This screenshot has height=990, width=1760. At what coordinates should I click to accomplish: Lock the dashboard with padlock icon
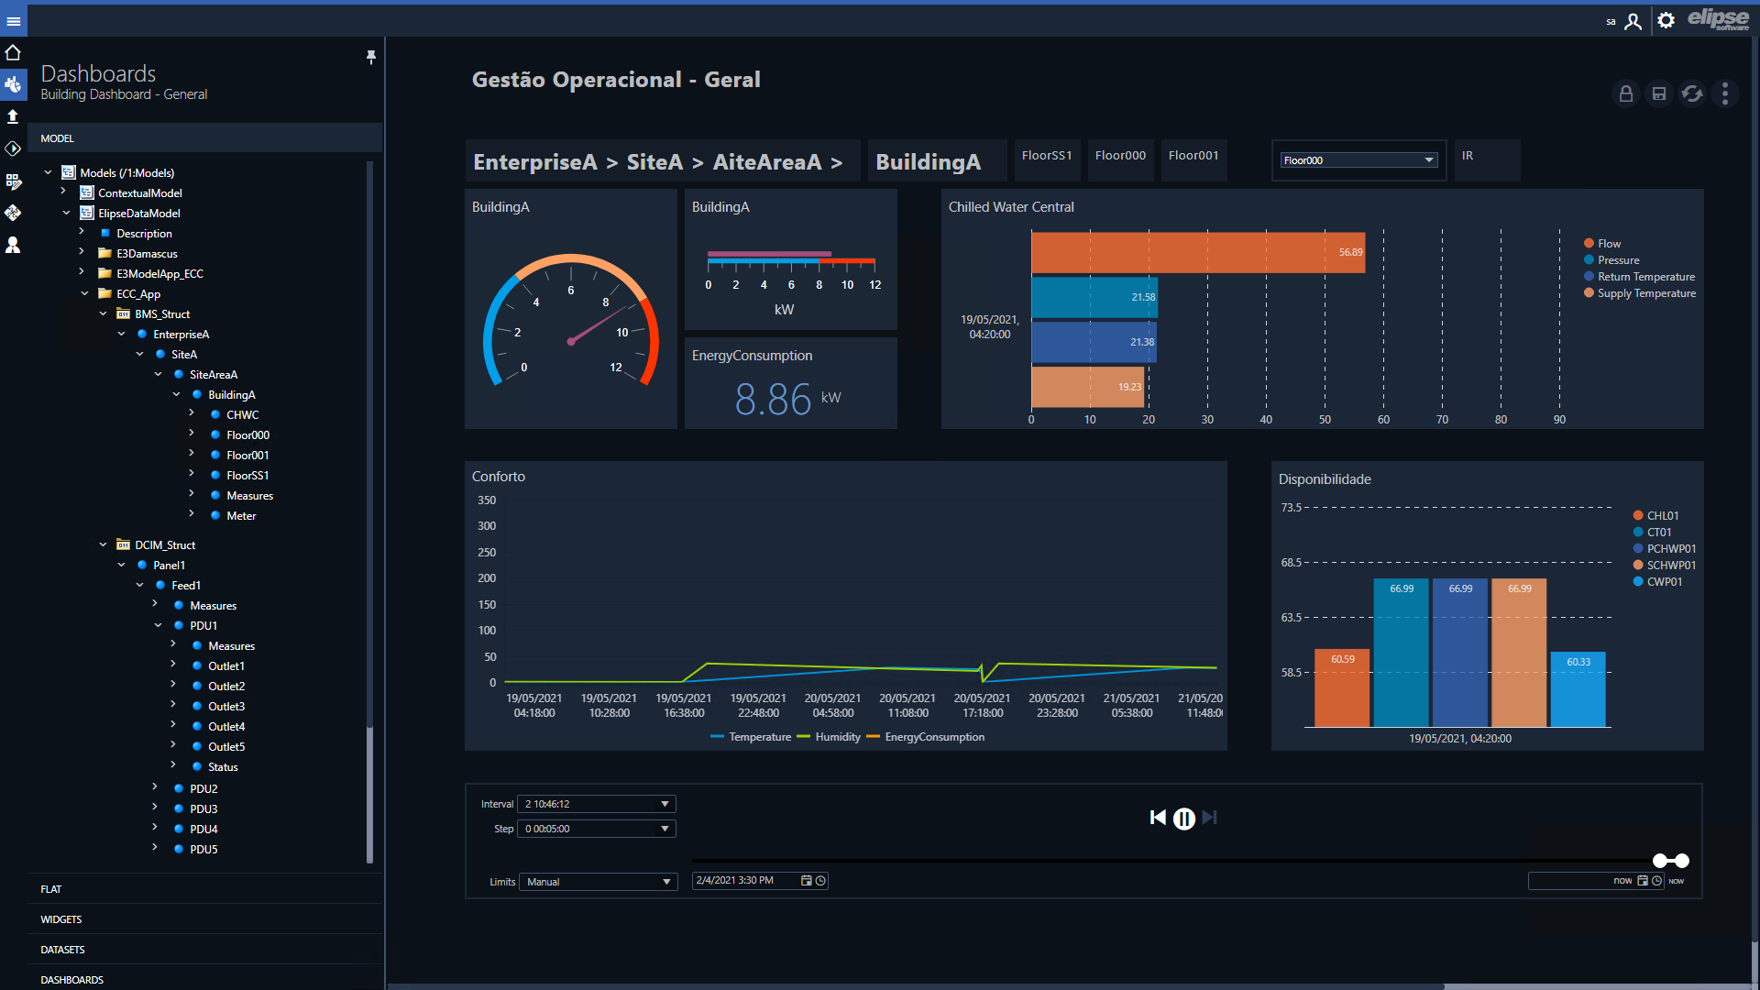coord(1625,93)
